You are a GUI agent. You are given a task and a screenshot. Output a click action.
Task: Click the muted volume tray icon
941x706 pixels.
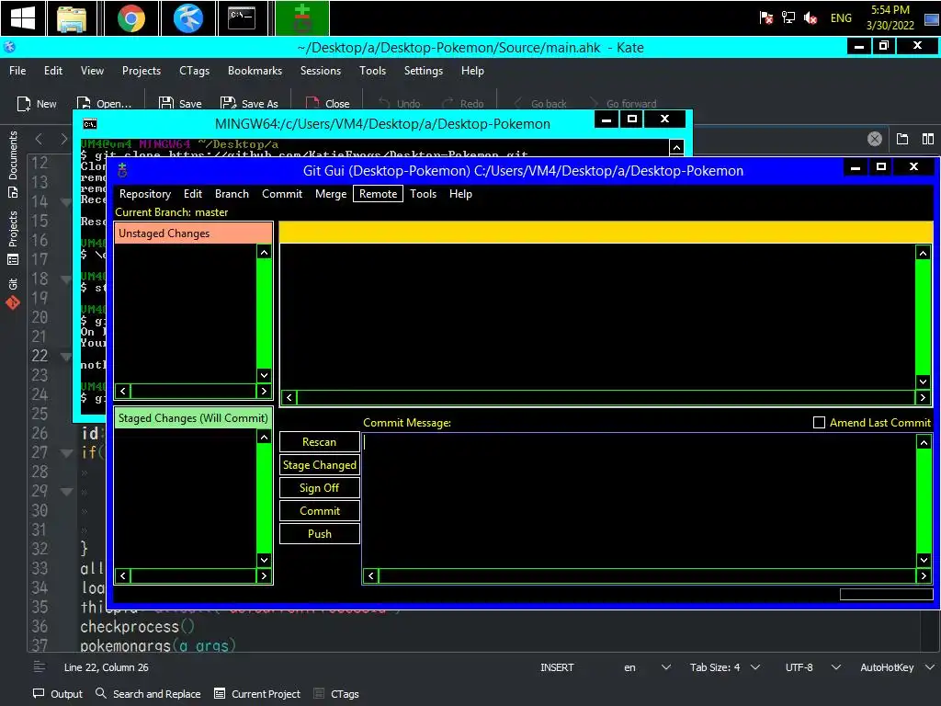point(811,18)
